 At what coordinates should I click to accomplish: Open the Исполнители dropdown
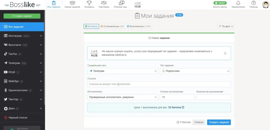123,97
